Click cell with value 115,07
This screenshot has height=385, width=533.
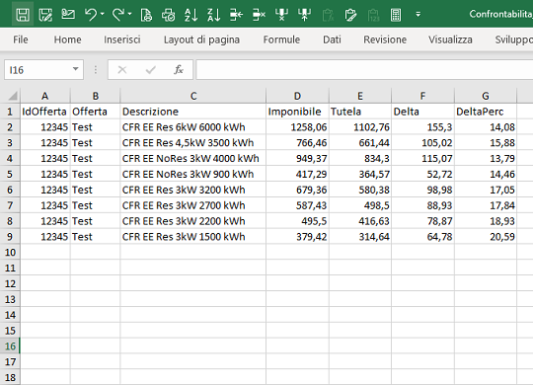tap(422, 159)
